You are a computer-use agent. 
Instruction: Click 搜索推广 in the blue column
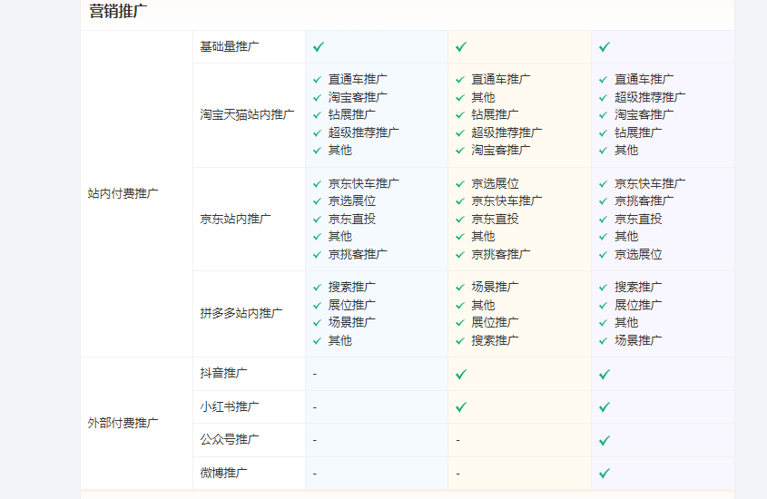[x=351, y=287]
